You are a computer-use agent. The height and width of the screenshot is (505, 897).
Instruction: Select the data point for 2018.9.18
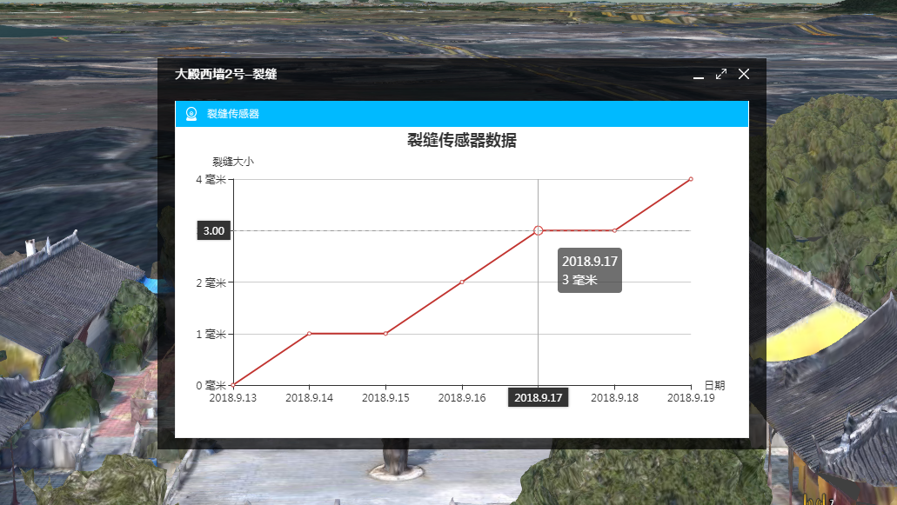[x=614, y=230]
